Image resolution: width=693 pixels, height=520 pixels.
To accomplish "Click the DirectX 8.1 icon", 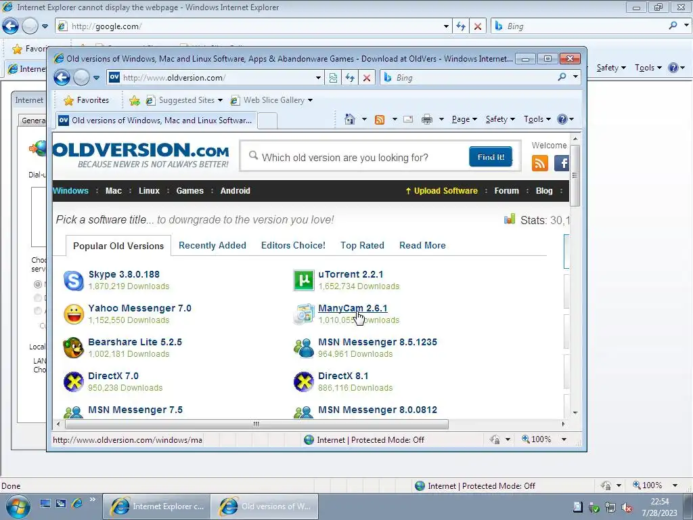I will point(304,382).
